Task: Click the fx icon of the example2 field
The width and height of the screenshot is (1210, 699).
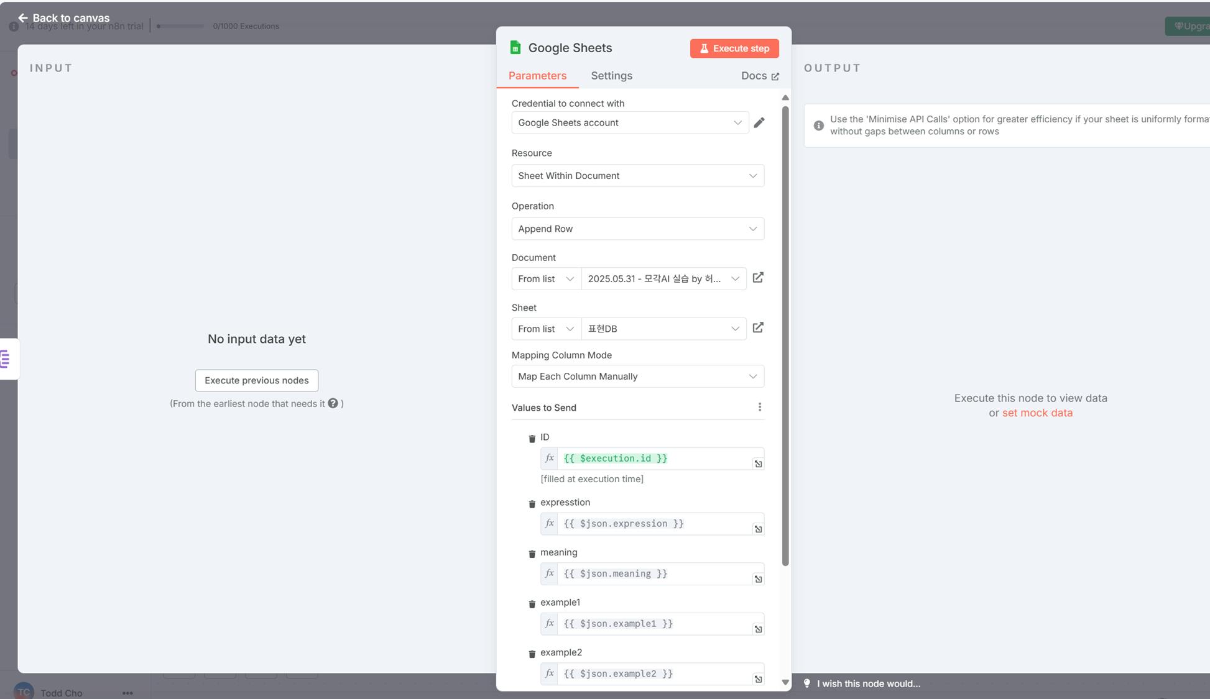Action: (549, 674)
